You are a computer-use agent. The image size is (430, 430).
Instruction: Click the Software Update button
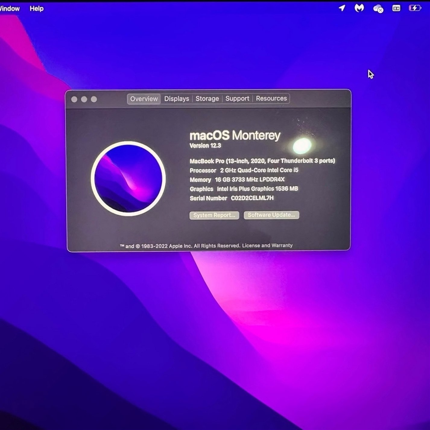click(x=271, y=215)
